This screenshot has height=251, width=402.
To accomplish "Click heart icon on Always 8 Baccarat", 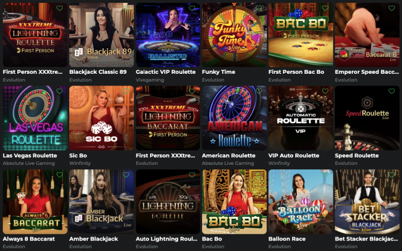I will 60,175.
